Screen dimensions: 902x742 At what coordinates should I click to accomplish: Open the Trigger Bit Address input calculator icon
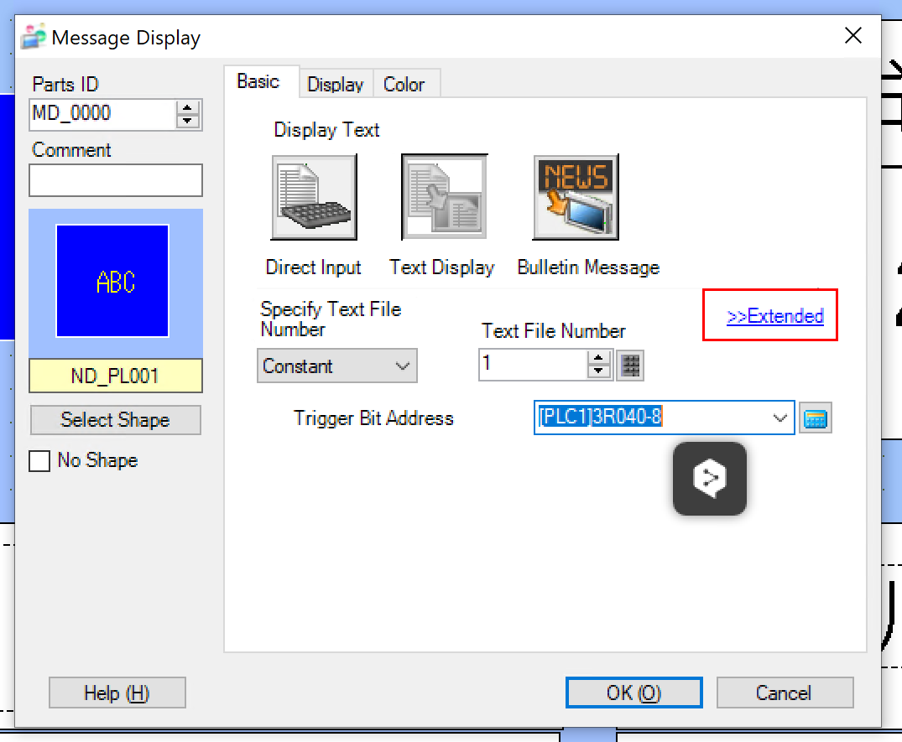click(815, 418)
